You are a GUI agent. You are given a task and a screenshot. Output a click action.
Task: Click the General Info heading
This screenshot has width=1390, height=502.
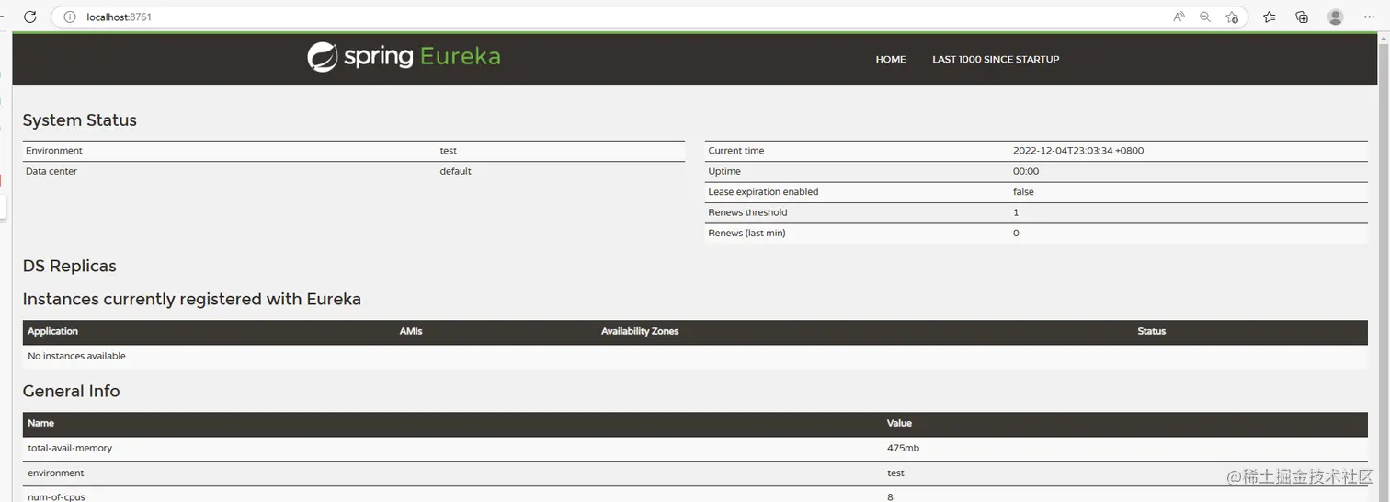(x=72, y=391)
